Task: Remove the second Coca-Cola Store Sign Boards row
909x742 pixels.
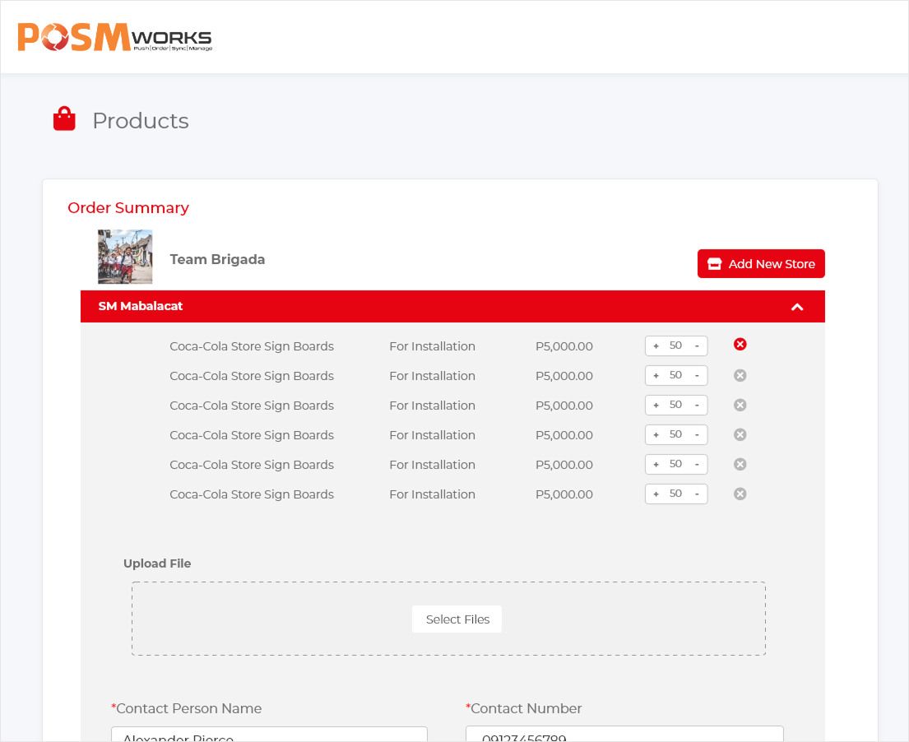Action: pos(740,375)
